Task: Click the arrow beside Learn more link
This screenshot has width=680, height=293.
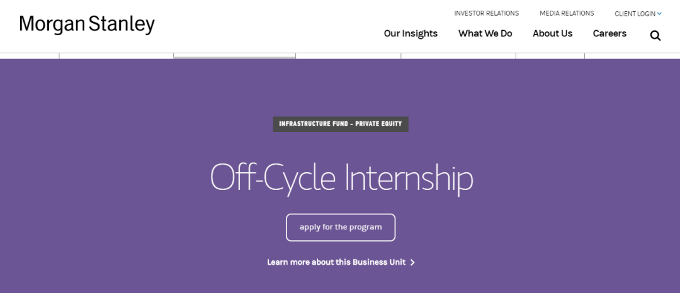Action: coord(412,262)
